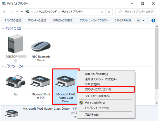Click the vertical scrollbar thumb
This screenshot has width=159, height=122.
[157, 59]
